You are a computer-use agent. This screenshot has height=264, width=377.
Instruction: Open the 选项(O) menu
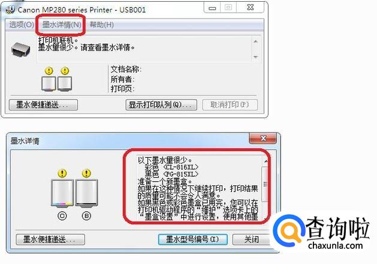(22, 25)
